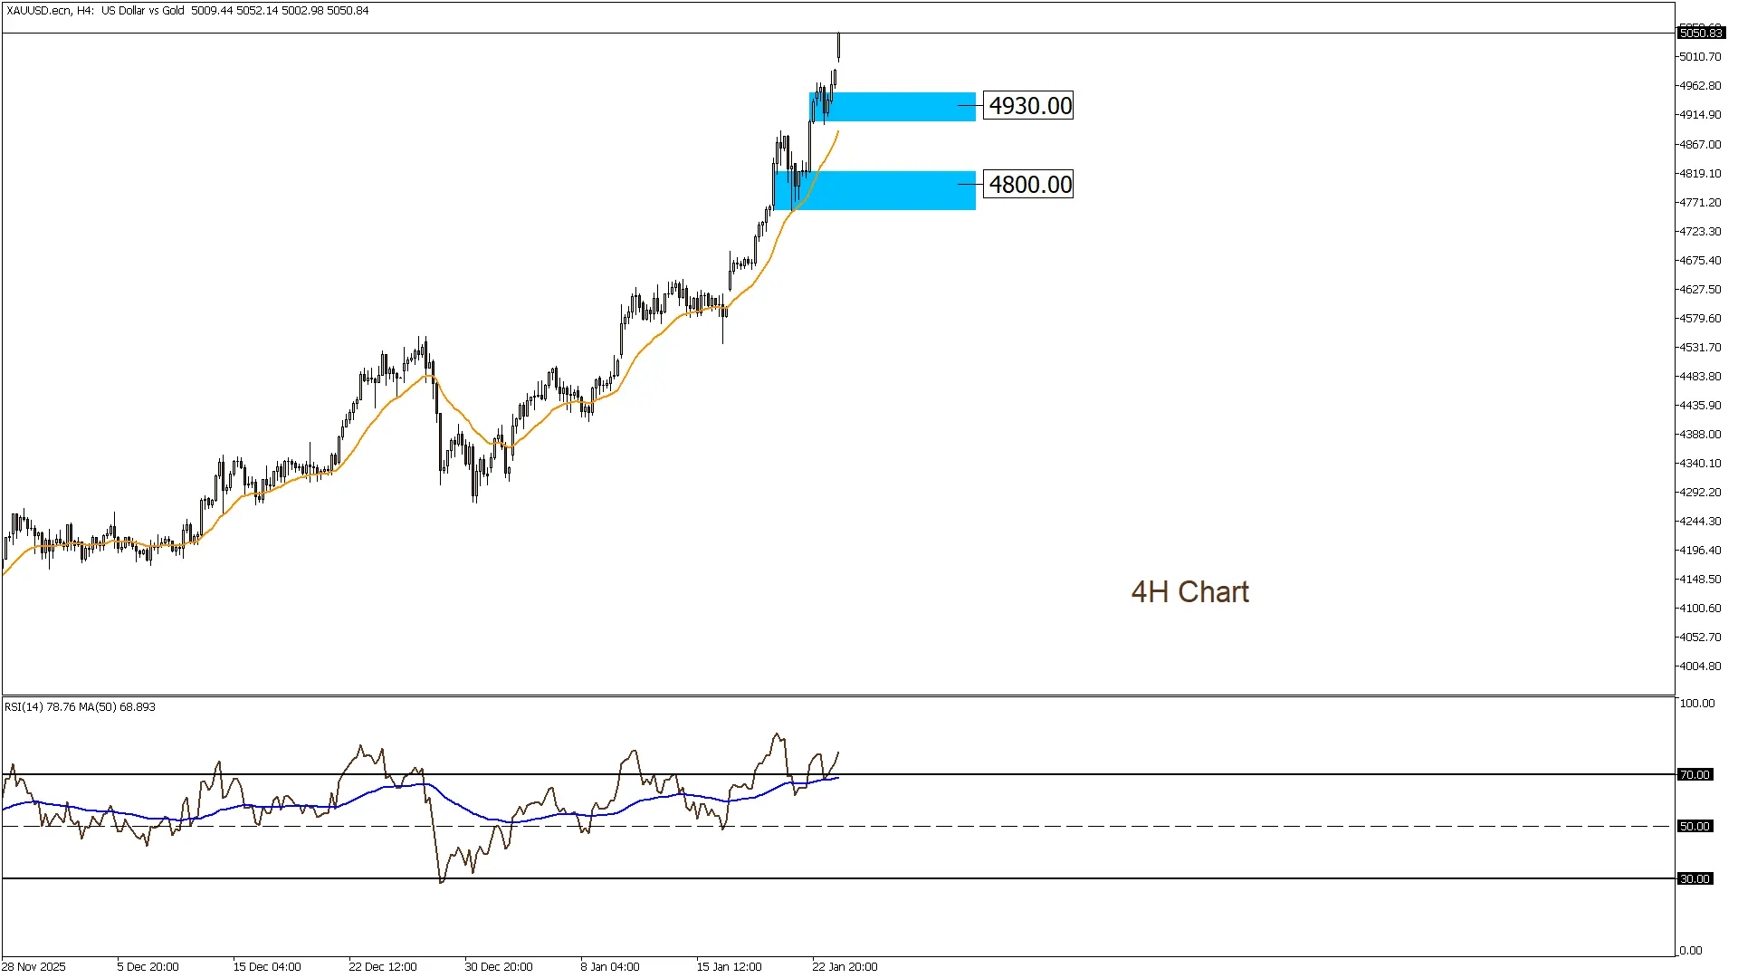Click the 4H Chart text label
The height and width of the screenshot is (978, 1738).
(1189, 592)
